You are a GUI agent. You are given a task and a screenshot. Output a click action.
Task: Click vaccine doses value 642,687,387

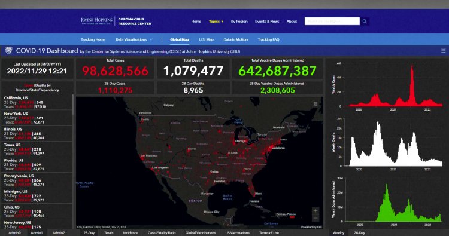(277, 71)
